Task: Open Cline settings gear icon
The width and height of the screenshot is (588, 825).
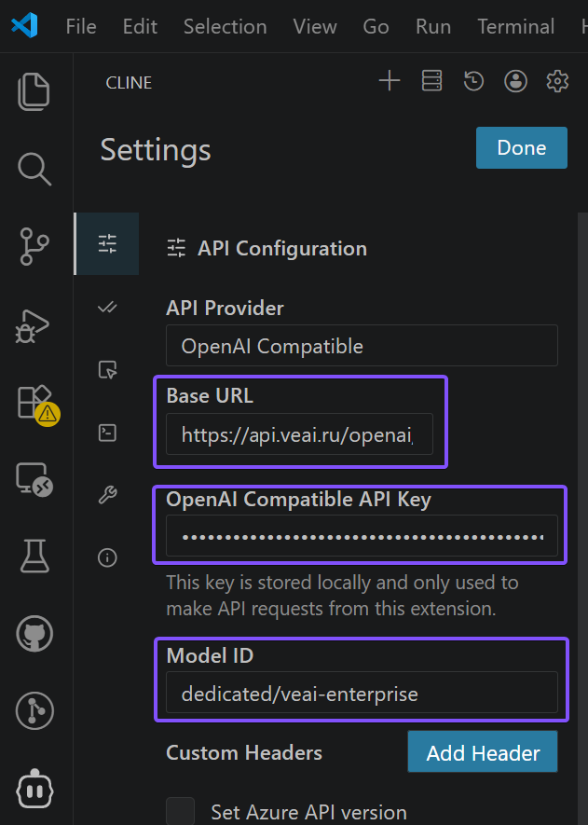Action: click(x=557, y=81)
